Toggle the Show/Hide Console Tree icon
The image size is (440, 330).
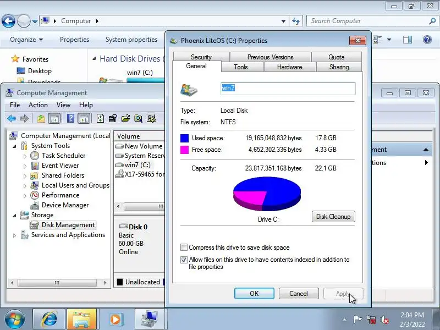pyautogui.click(x=54, y=118)
